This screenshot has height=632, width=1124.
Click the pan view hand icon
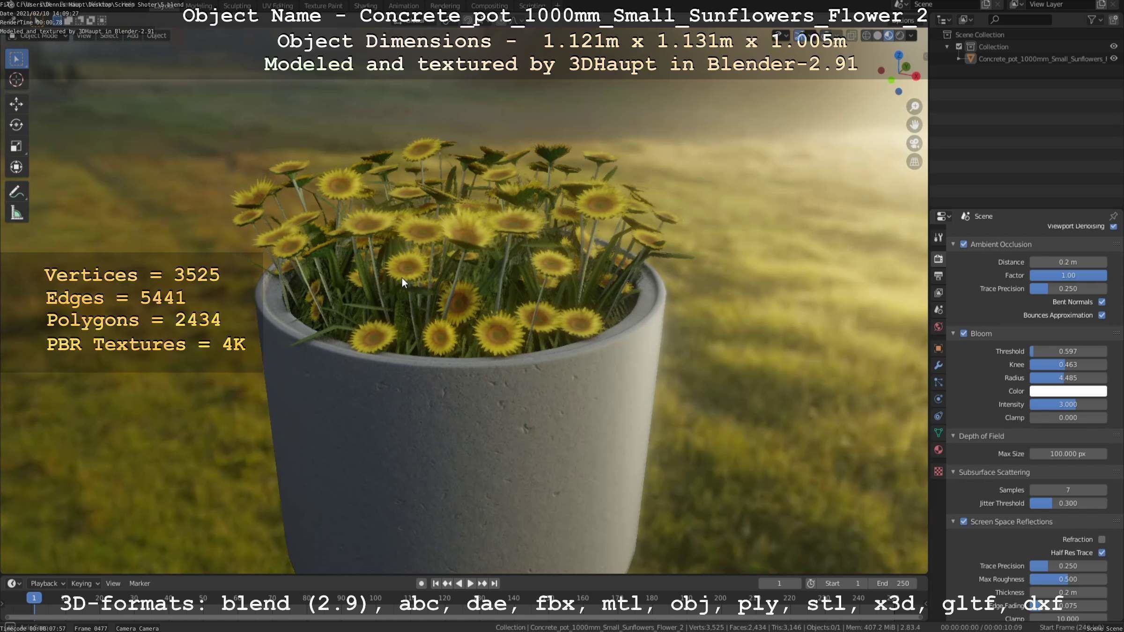coord(914,125)
